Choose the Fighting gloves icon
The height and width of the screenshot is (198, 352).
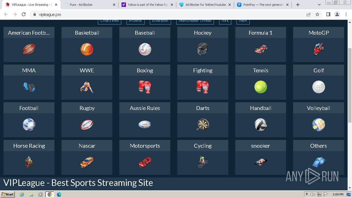coord(203,87)
